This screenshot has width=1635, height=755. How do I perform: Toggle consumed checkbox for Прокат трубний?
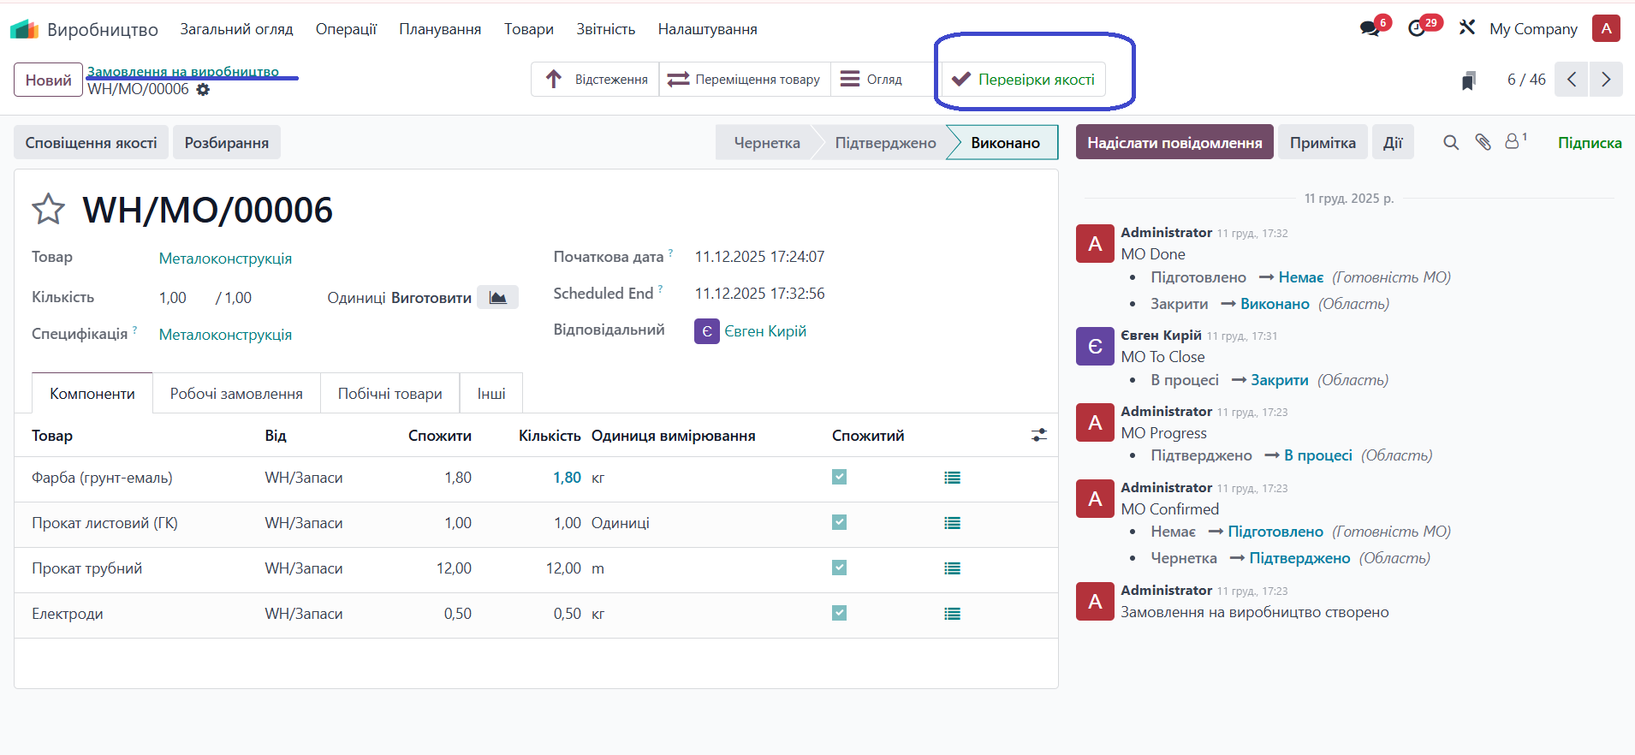[x=839, y=568]
